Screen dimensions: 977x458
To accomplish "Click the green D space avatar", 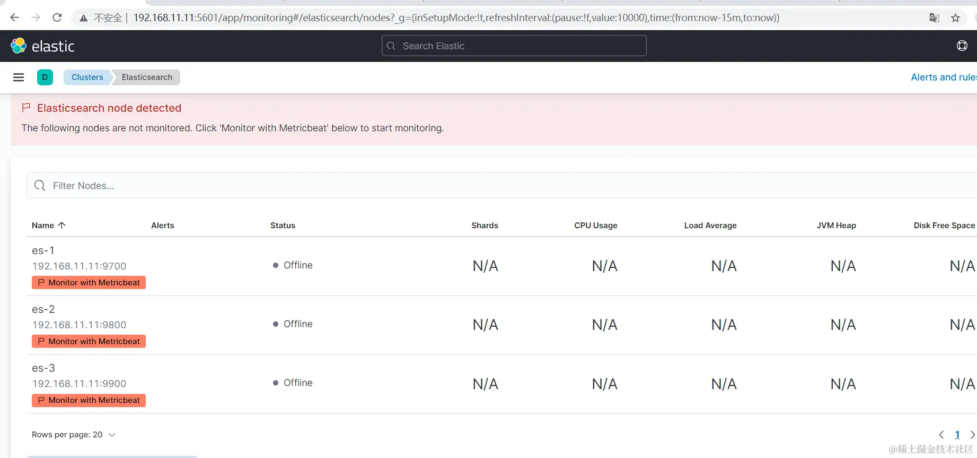I will pyautogui.click(x=45, y=77).
